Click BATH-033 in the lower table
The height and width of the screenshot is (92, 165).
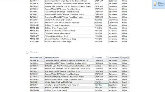point(34,77)
